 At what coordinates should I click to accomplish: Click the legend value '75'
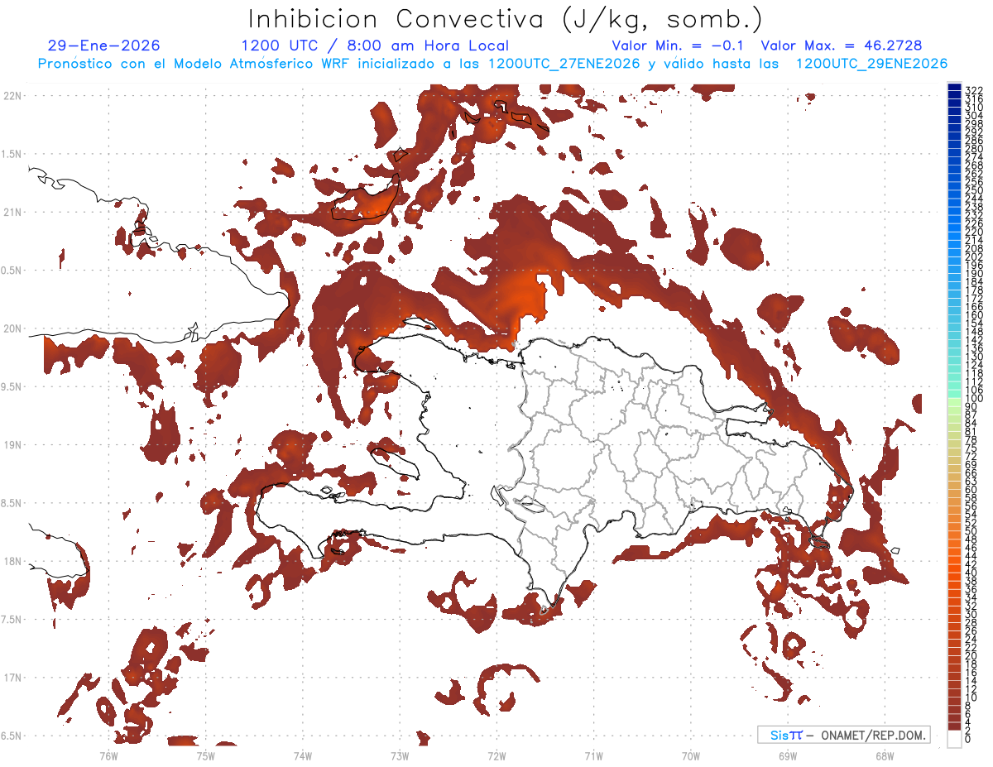tap(971, 448)
